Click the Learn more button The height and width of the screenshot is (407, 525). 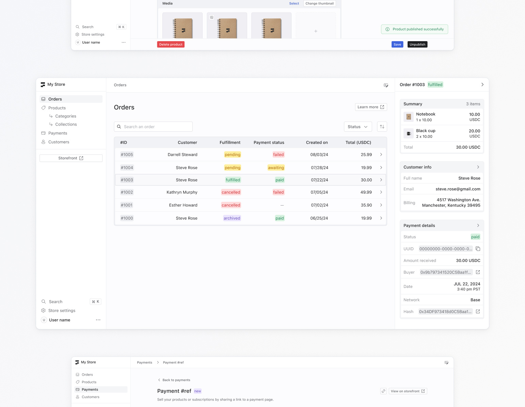point(371,107)
